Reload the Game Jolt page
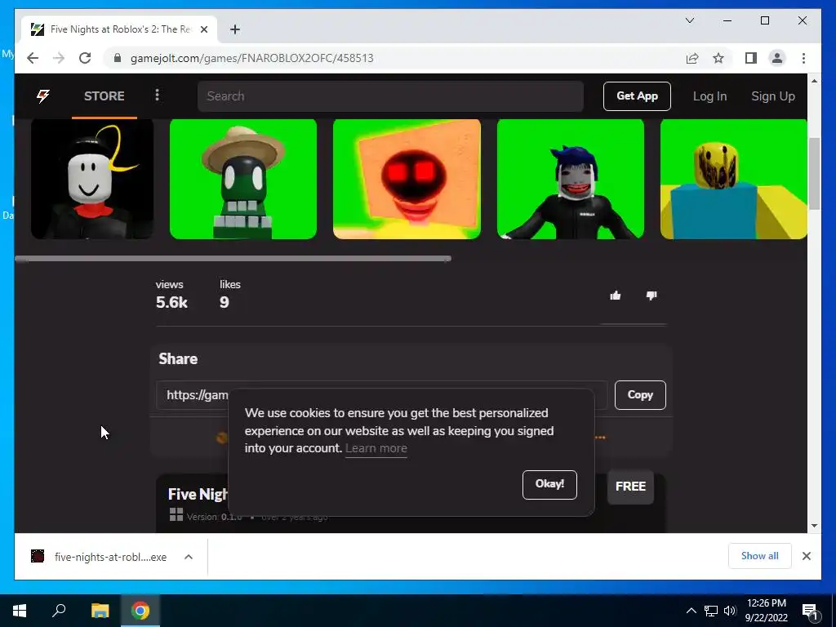 pos(85,58)
